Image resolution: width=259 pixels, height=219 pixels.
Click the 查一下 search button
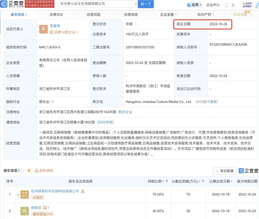click(x=146, y=4)
